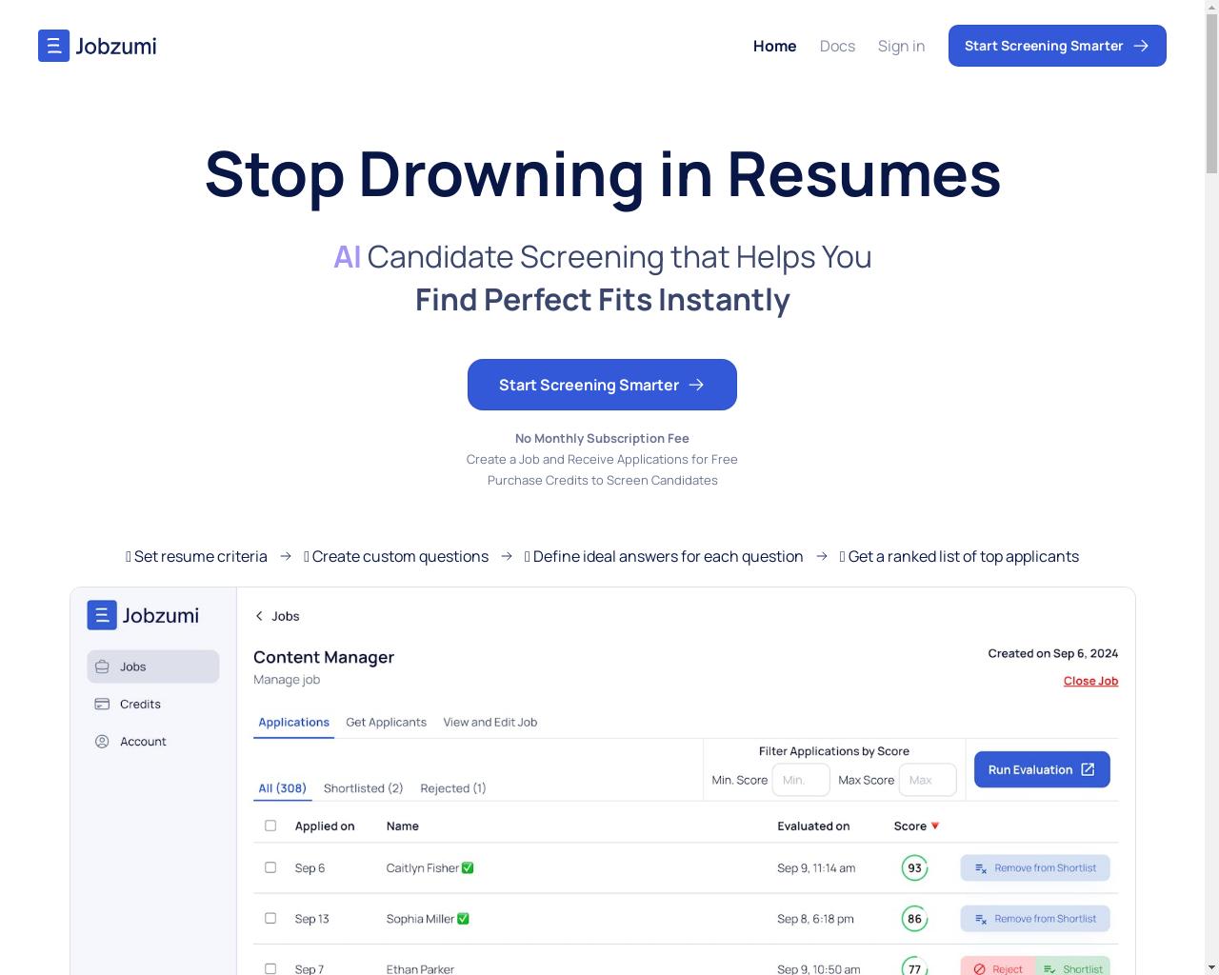Click the hero Start Screening Smarter button
The height and width of the screenshot is (975, 1219).
(x=602, y=385)
